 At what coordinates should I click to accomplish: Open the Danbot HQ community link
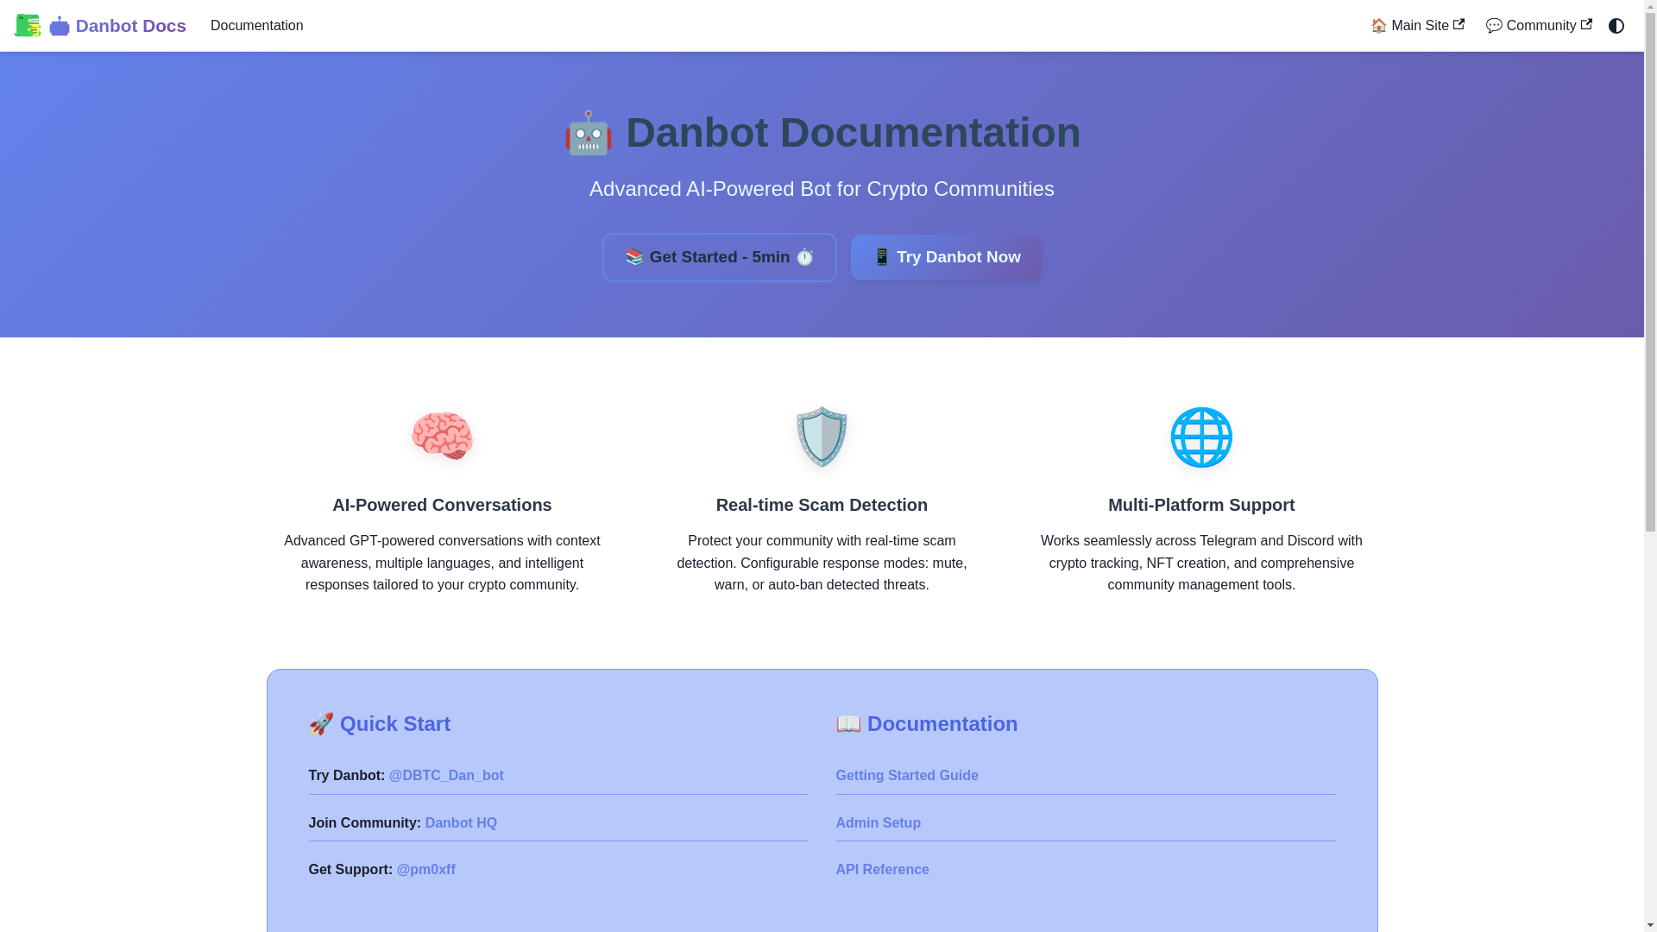461,822
